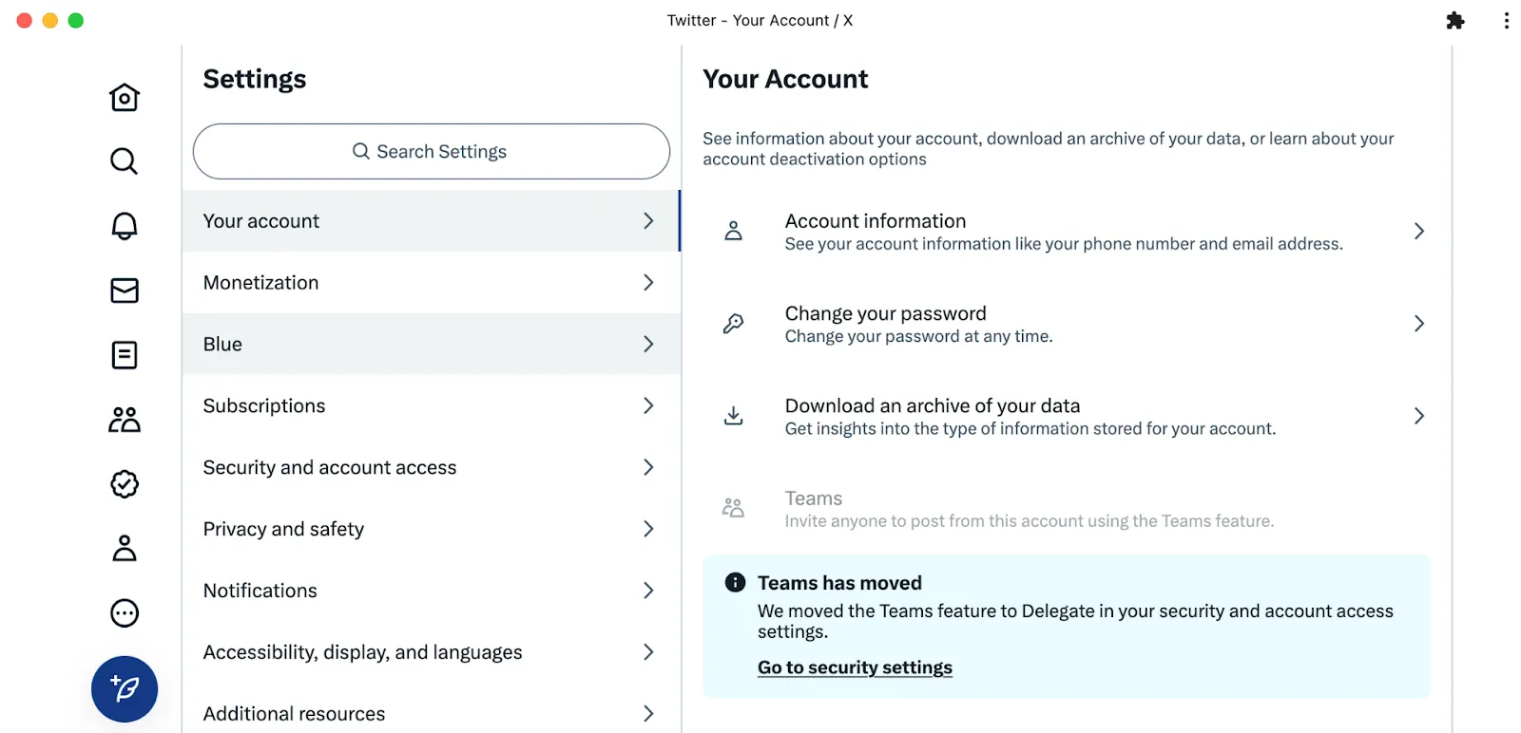Click the key icon beside Change your password
This screenshot has width=1521, height=733.
[x=734, y=324]
